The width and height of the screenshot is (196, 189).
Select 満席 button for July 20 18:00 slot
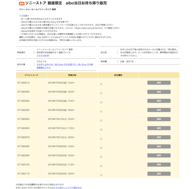point(159,110)
